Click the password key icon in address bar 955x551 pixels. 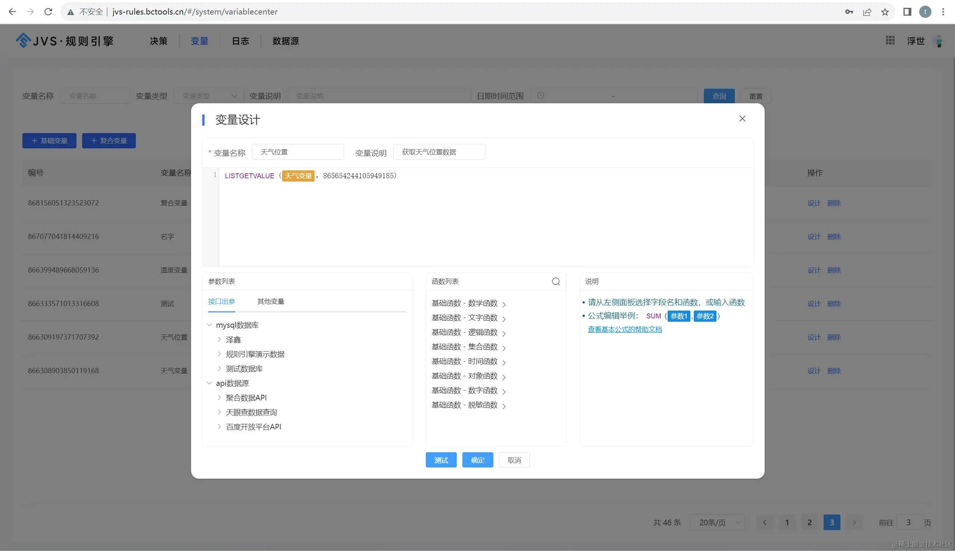pos(849,12)
